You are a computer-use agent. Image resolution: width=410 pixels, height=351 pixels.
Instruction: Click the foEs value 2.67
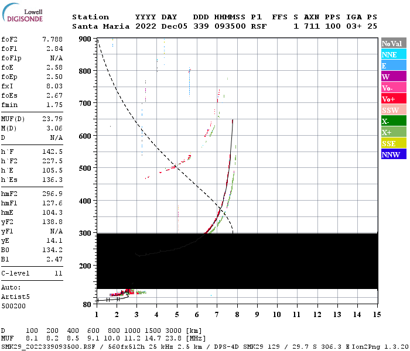(x=54, y=95)
